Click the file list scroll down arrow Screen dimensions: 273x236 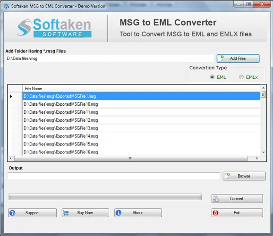tap(264, 152)
